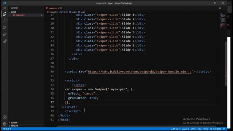233x131 pixels.
Task: Click line number 30 in the gutter
Action: (52, 72)
